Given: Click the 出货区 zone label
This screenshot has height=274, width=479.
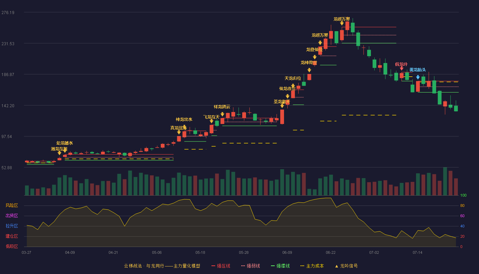Looking at the screenshot, I should tap(12, 216).
